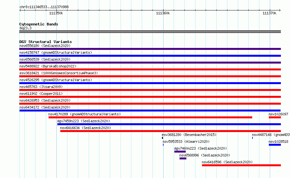Viewport: 290px width, 178px height.
Task: Open the esv3618421 (1000GenomesConsortiumPhase3) label
Action: (59, 73)
